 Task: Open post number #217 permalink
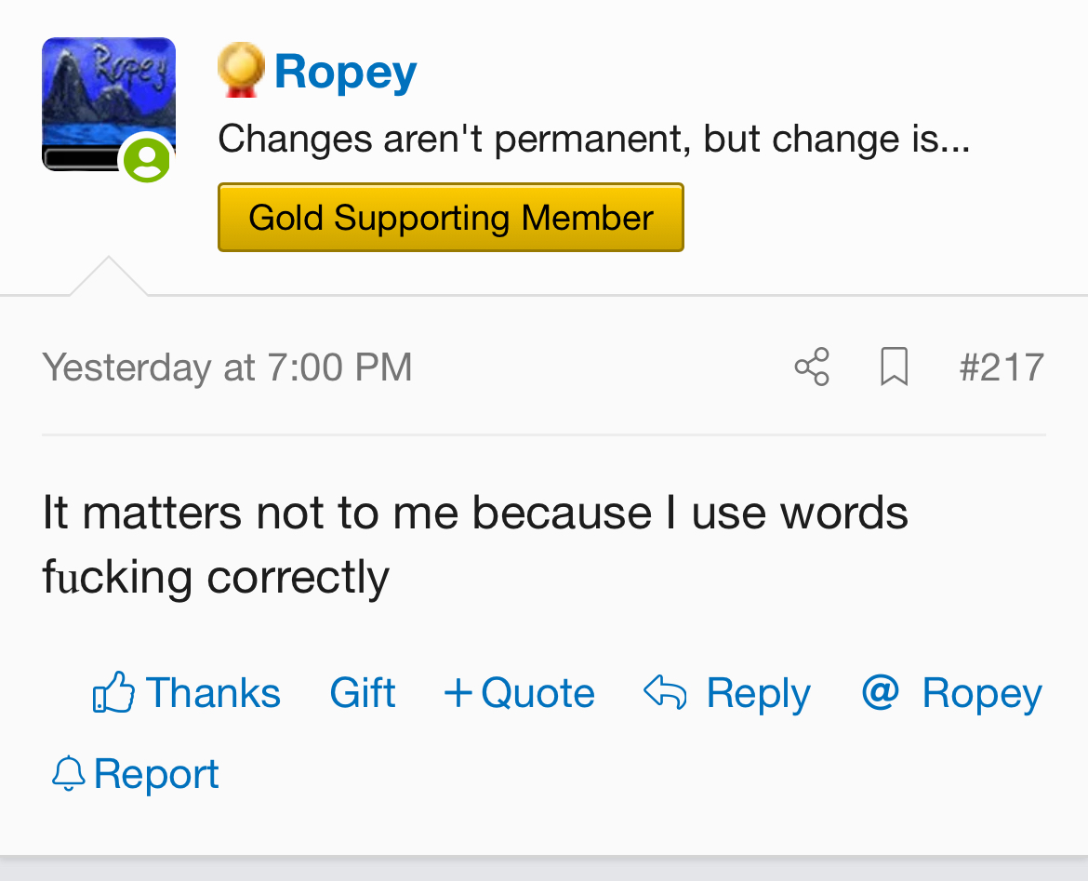point(1002,367)
